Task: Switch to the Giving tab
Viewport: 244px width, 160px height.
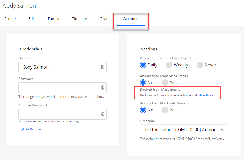Action: [105, 19]
